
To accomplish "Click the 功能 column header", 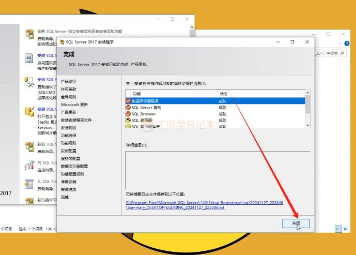I will [x=136, y=94].
